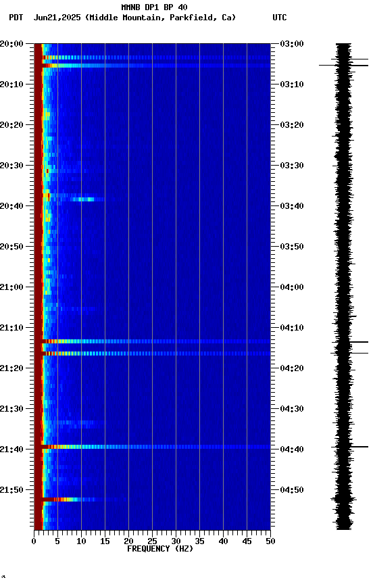Click the 'UTC' timezone label
The width and height of the screenshot is (373, 584).
[280, 18]
